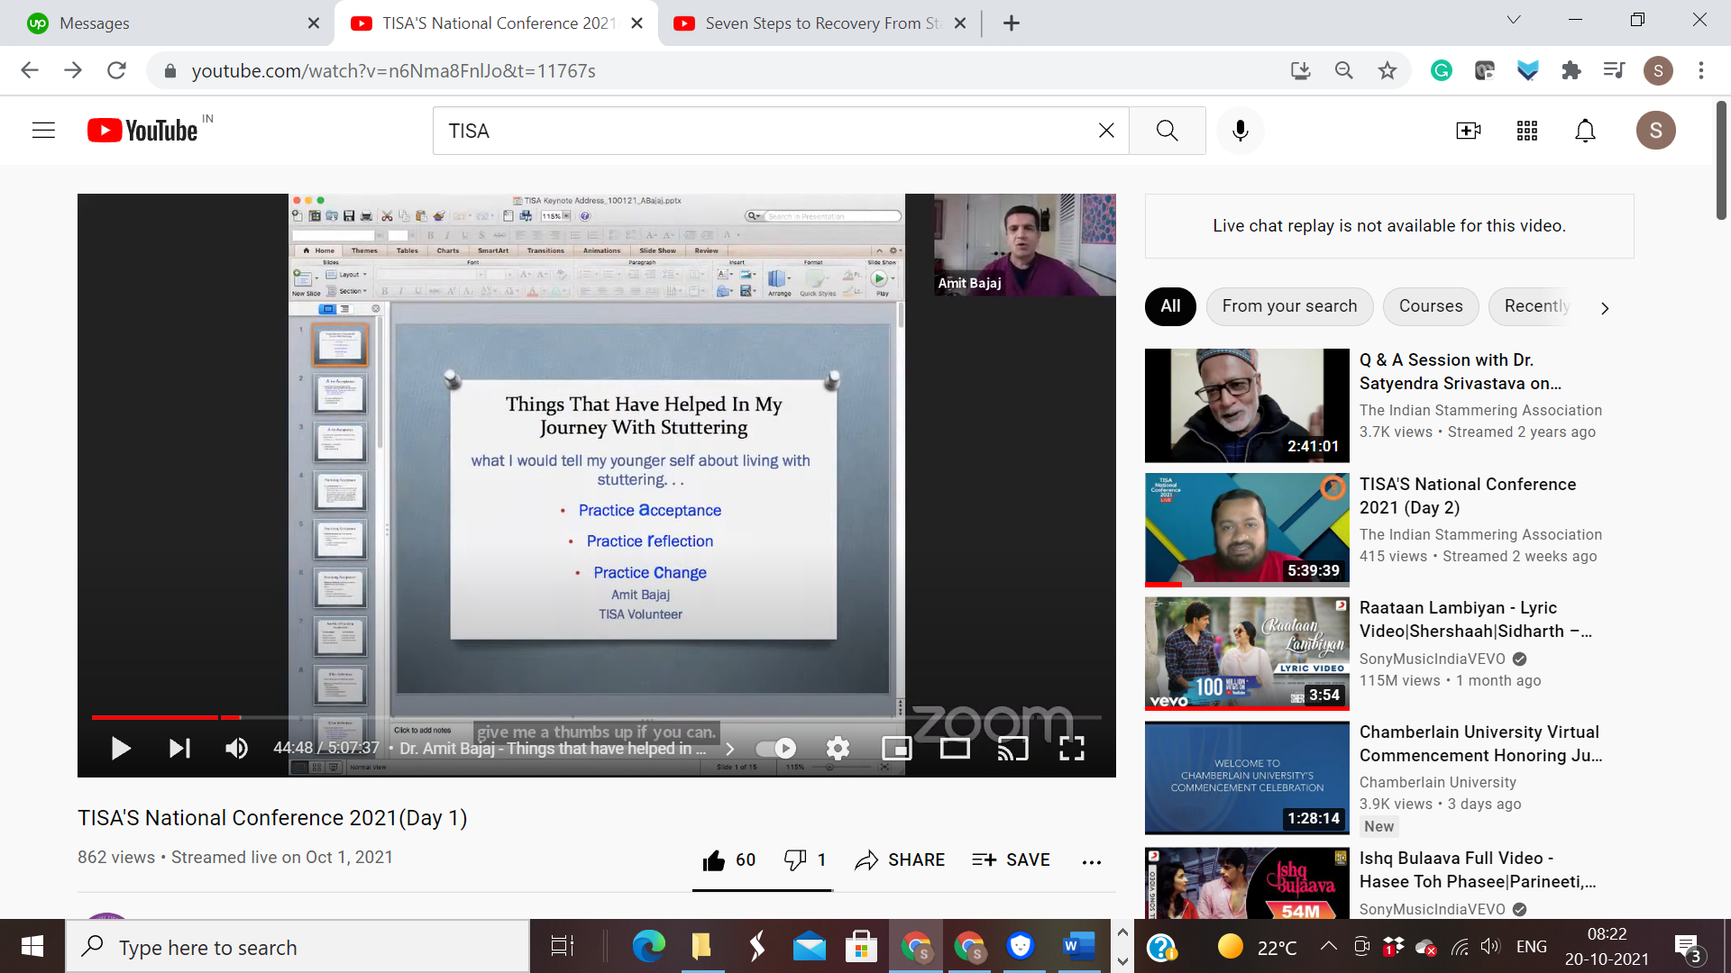Open zoom magnifier in address bar
This screenshot has width=1731, height=973.
pyautogui.click(x=1343, y=70)
